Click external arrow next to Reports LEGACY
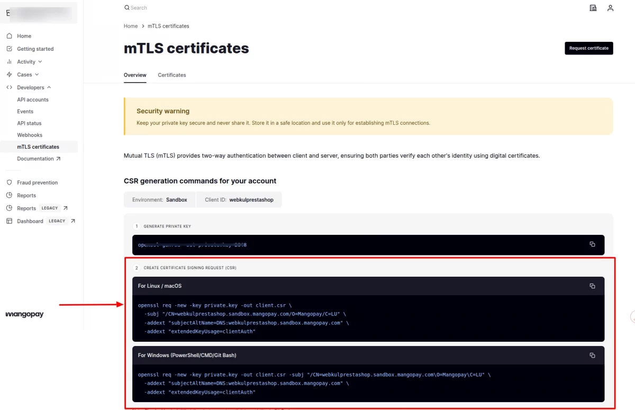 click(x=65, y=208)
